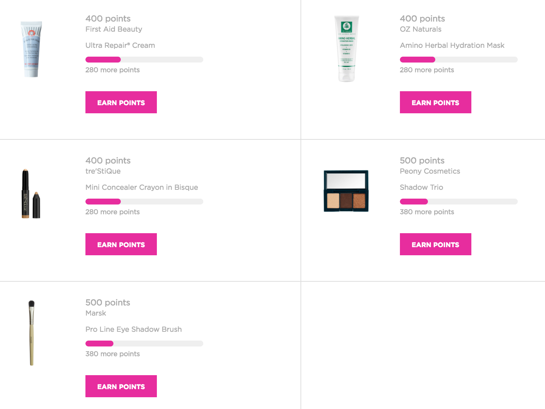This screenshot has height=409, width=545.
Task: Click the OZ Naturals brand name
Action: (421, 29)
